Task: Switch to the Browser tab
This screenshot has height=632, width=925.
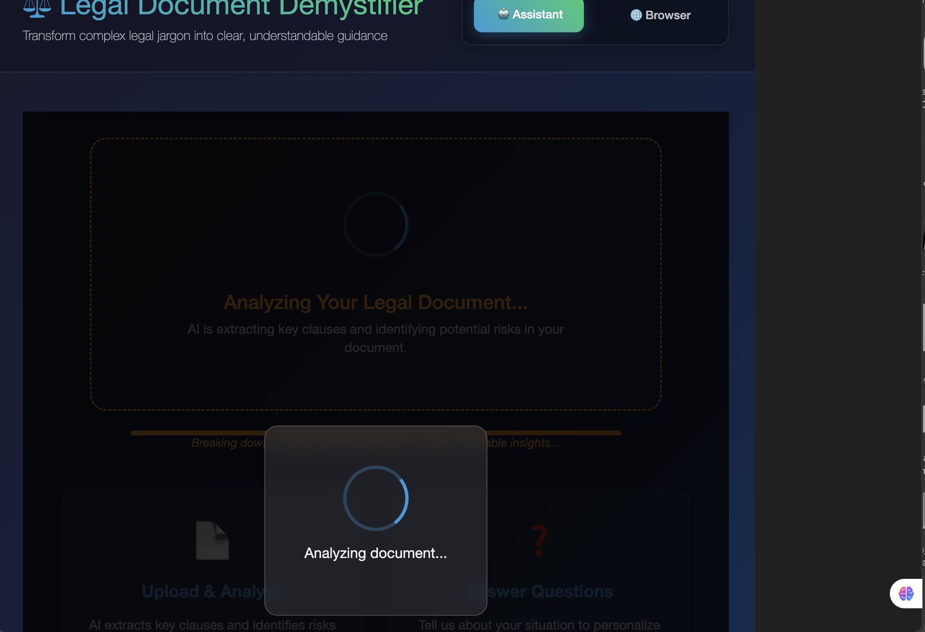Action: 660,15
